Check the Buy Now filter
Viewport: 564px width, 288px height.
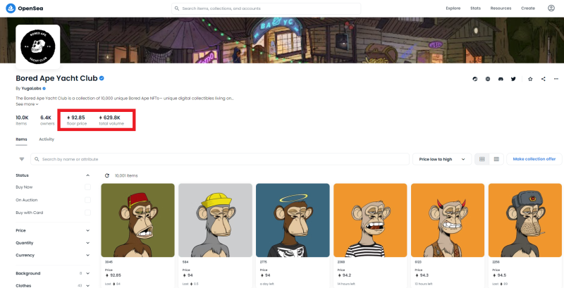87,187
